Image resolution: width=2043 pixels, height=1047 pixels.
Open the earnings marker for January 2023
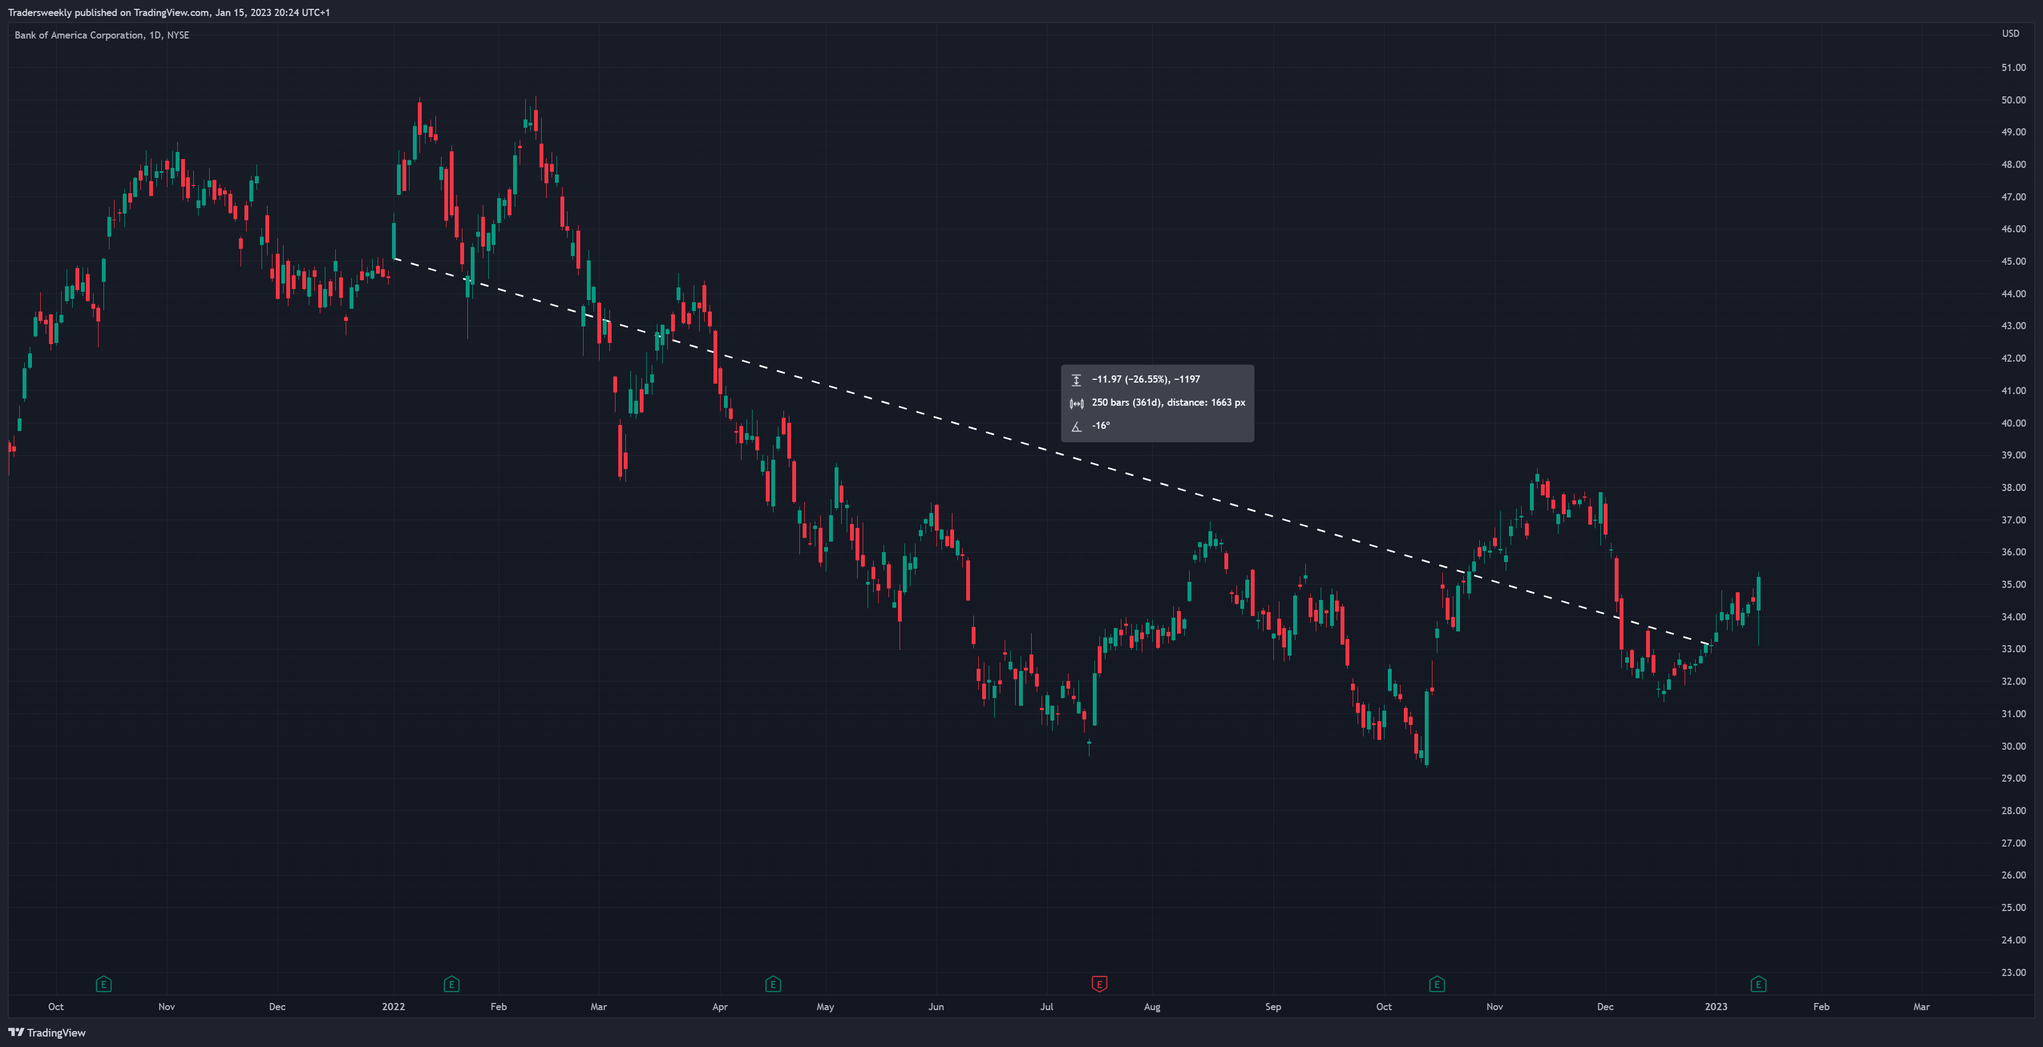tap(1758, 984)
